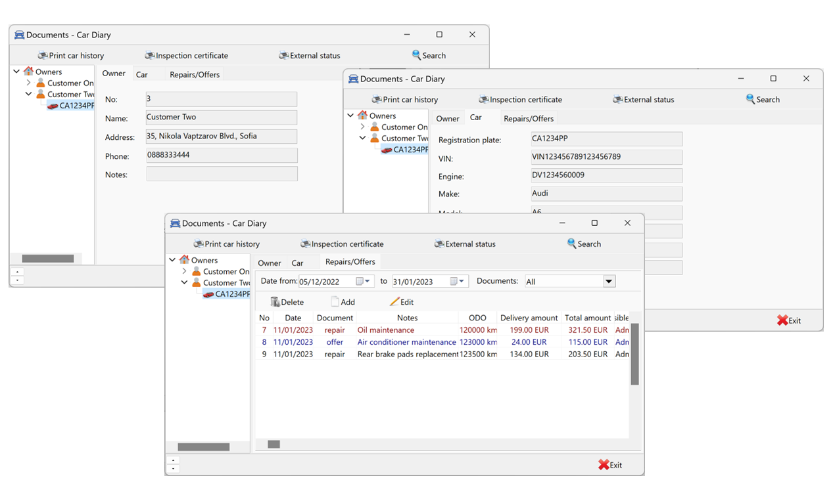This screenshot has width=835, height=499.
Task: Click Print car history in Car tab window
Action: tap(404, 99)
